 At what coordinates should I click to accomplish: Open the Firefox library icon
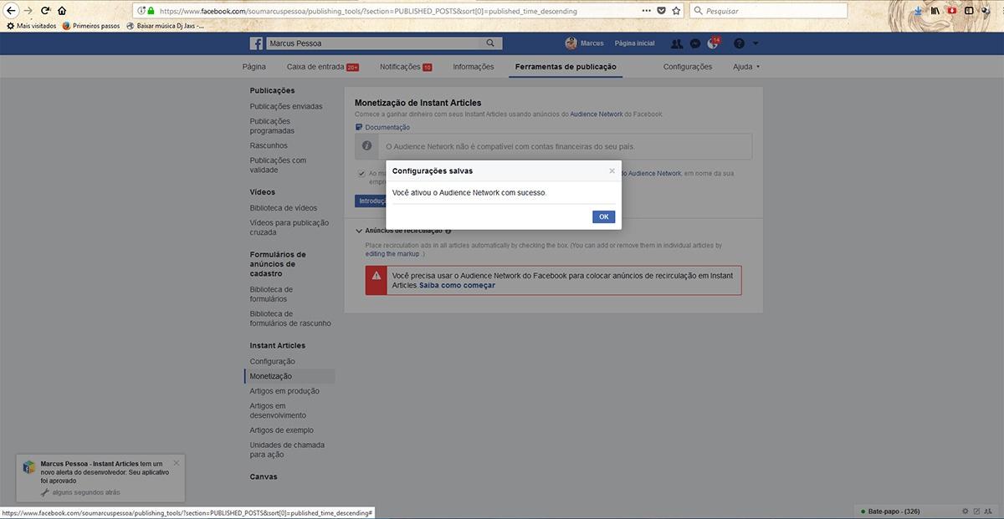[x=935, y=11]
